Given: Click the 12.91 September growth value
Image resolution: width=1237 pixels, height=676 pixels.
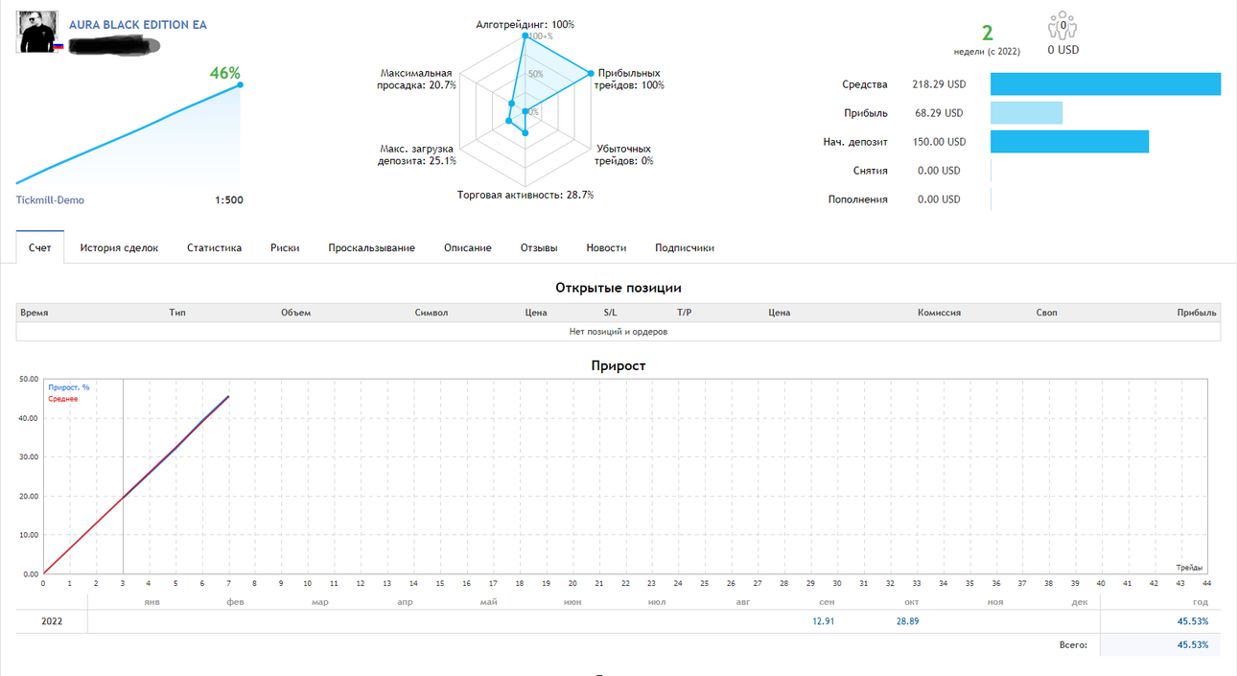Looking at the screenshot, I should click(824, 621).
